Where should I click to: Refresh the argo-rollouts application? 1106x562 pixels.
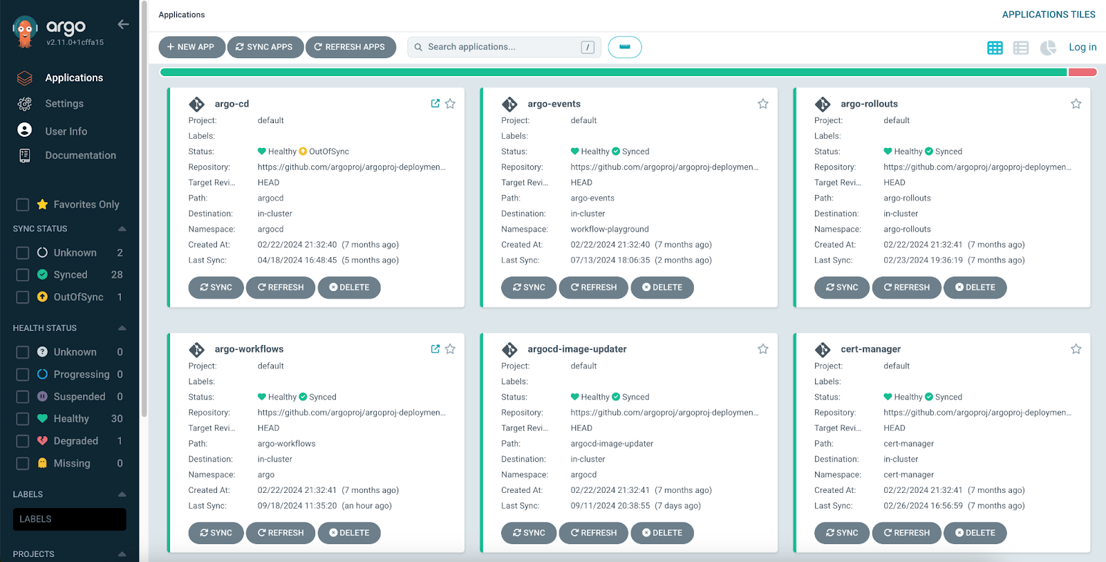tap(907, 288)
